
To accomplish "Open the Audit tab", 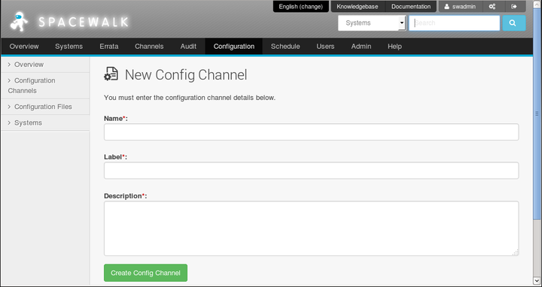I will (188, 47).
